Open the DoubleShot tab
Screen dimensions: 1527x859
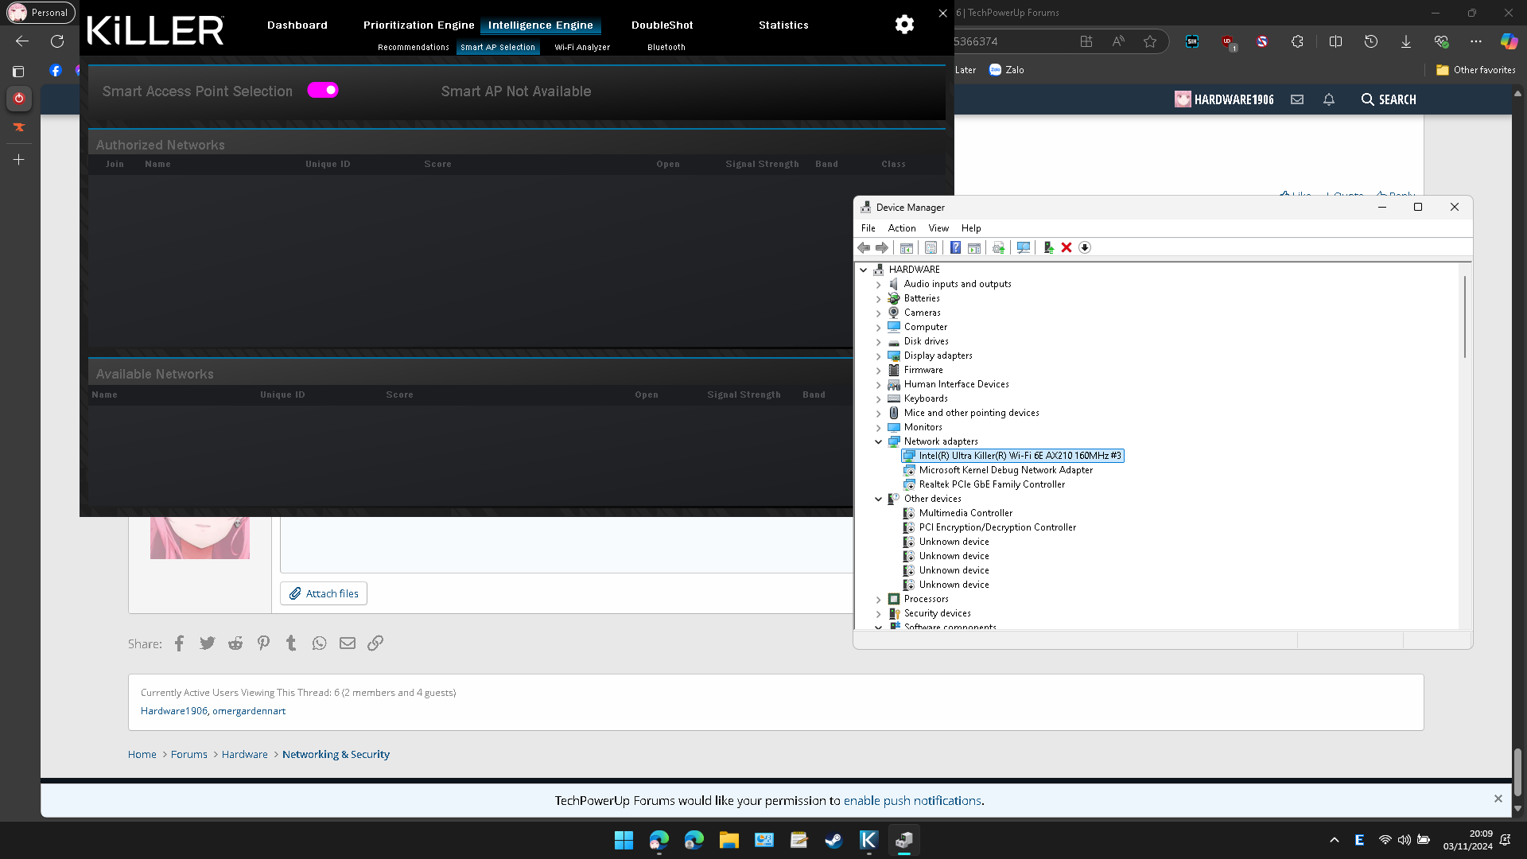pyautogui.click(x=662, y=25)
